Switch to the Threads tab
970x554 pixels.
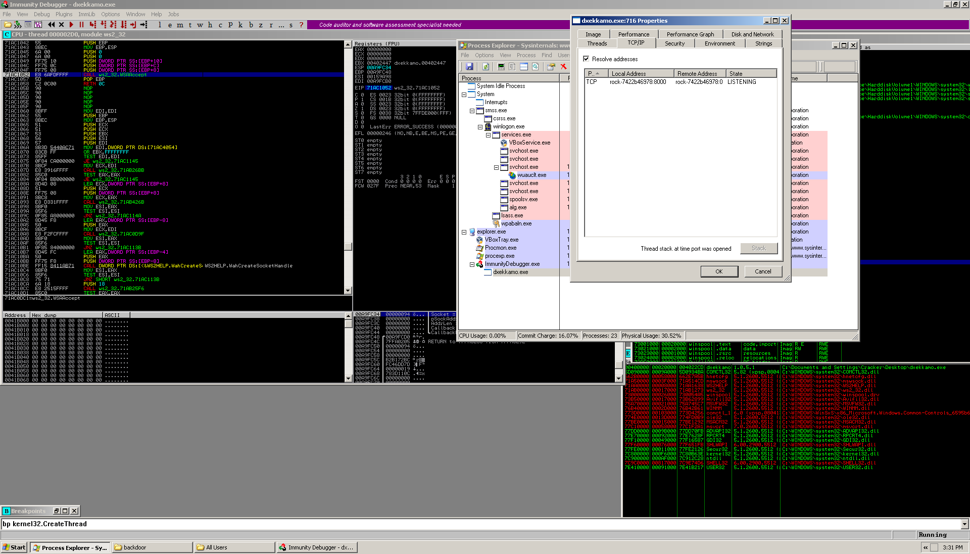597,43
